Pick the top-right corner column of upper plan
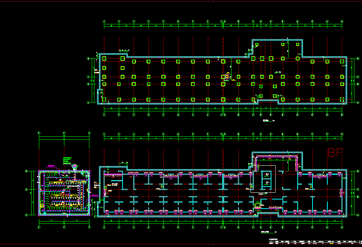The image size is (362, 247). point(342,61)
